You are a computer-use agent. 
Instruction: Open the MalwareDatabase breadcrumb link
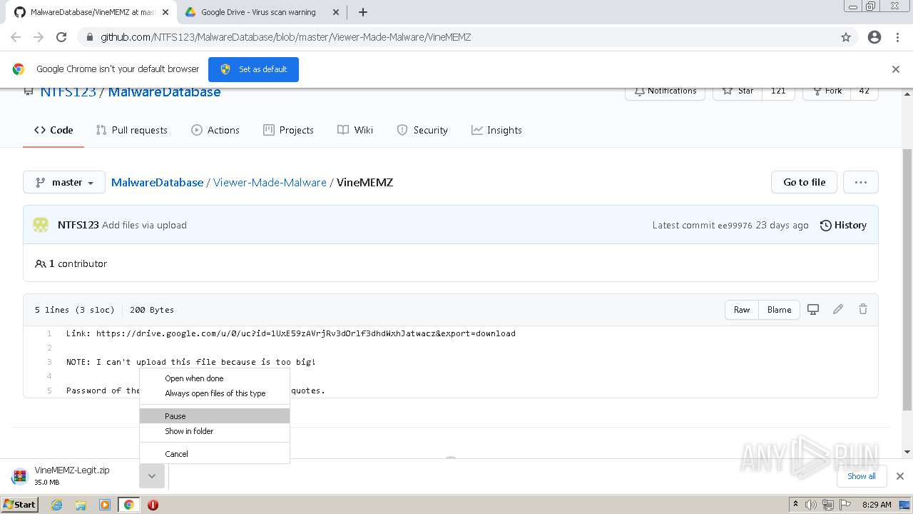(x=157, y=182)
